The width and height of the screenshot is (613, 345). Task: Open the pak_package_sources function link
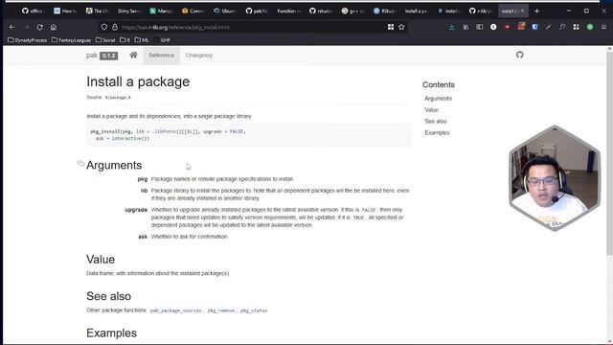pos(176,310)
